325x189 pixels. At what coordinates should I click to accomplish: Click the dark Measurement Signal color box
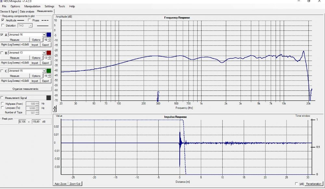tap(49, 98)
